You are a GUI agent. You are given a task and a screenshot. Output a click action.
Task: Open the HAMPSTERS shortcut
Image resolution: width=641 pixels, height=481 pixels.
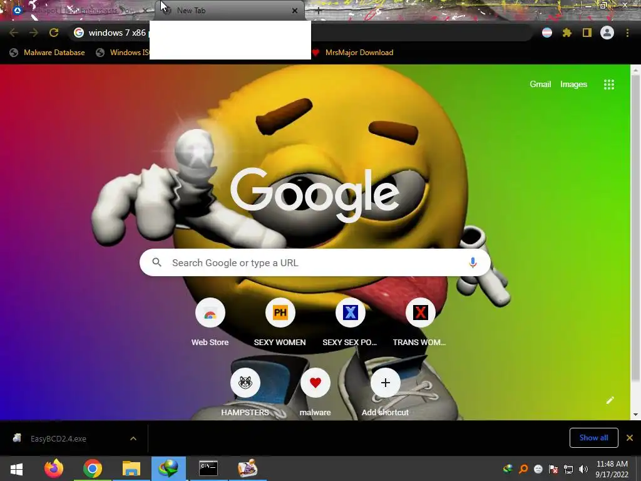[245, 393]
